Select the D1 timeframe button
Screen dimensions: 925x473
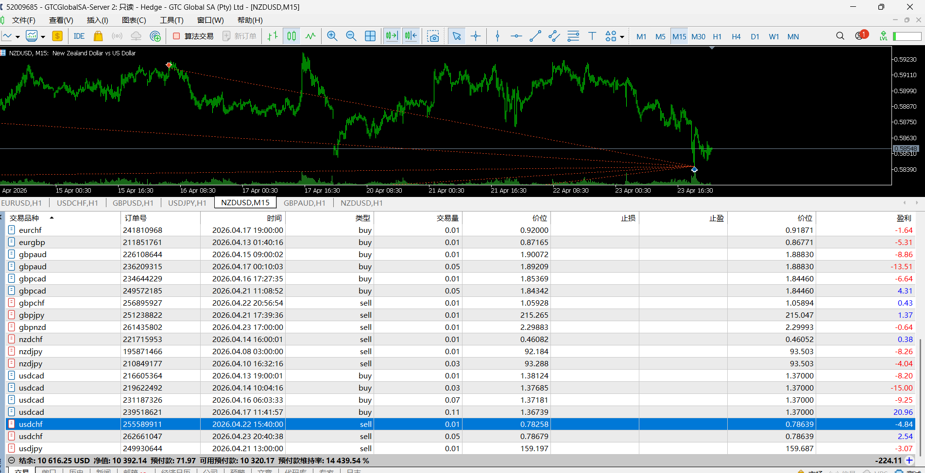tap(755, 36)
